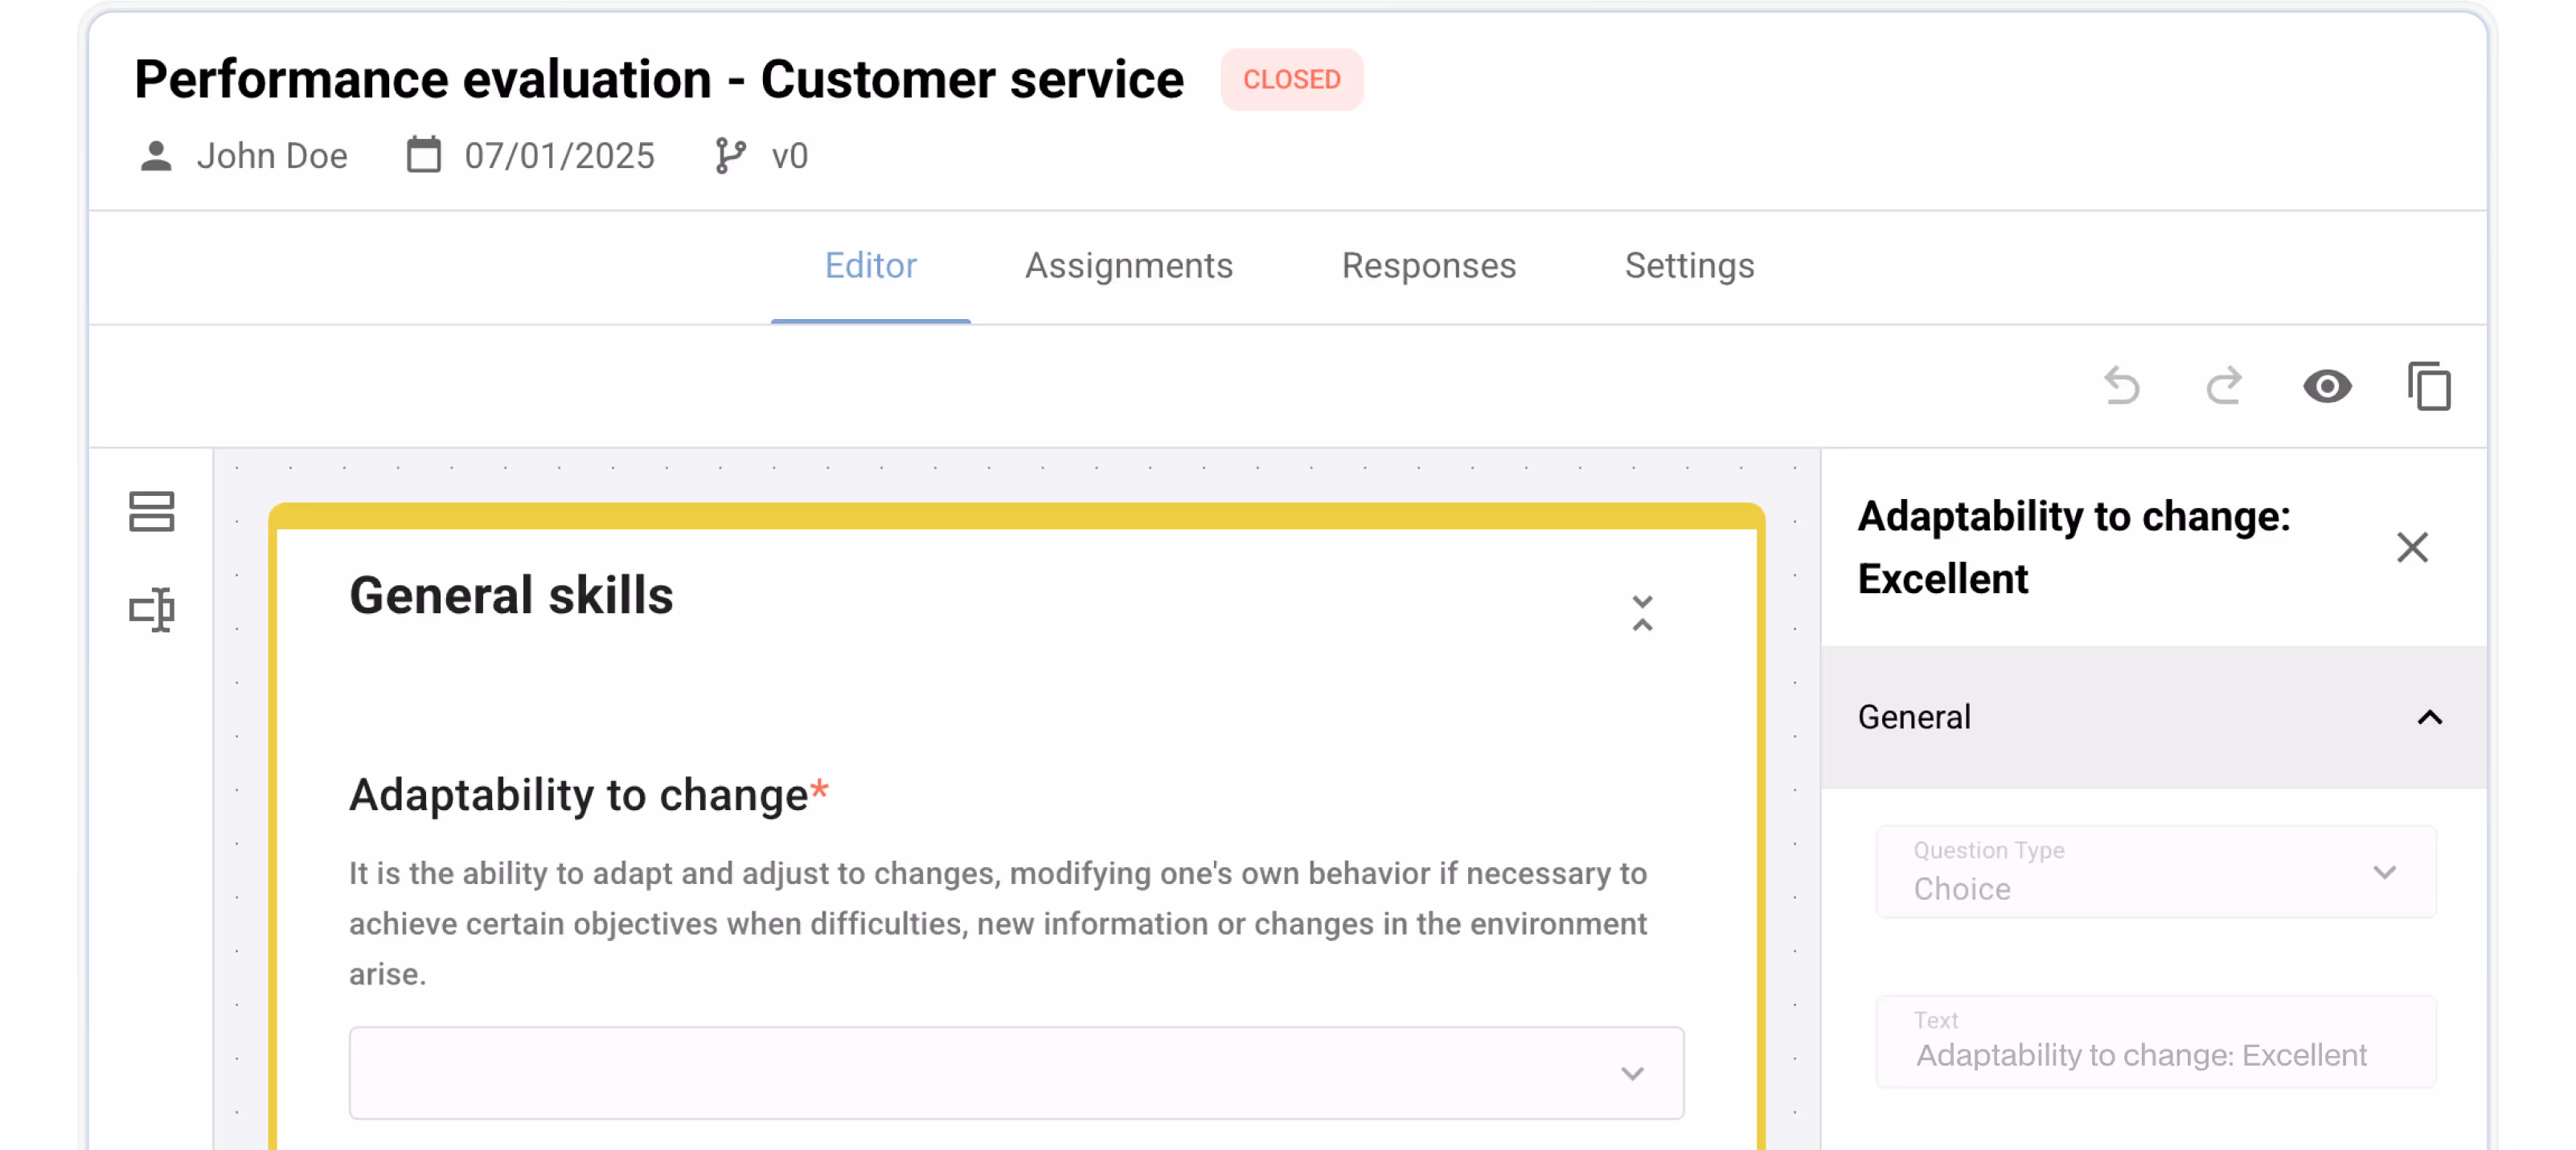
Task: Open the form preview with the eye icon
Action: coord(2328,387)
